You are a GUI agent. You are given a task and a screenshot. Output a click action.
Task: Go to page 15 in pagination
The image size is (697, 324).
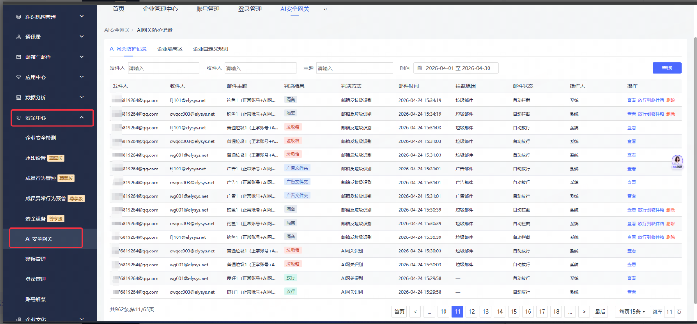[x=514, y=312]
